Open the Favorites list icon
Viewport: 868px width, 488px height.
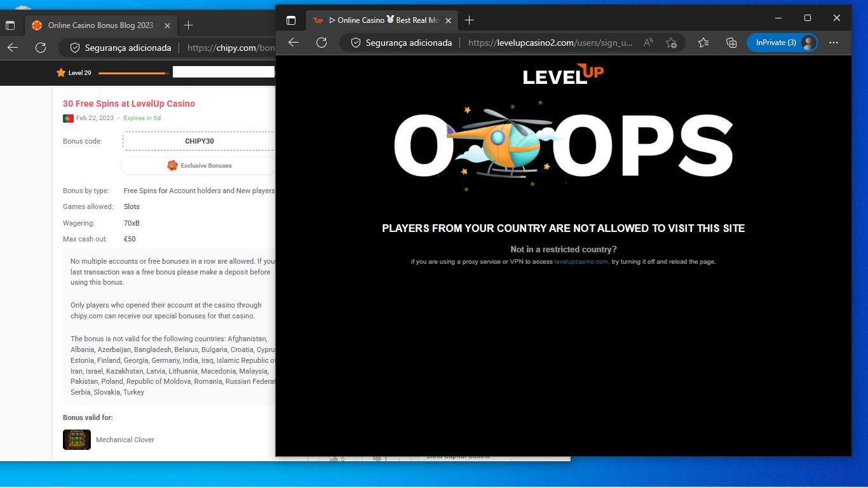[x=703, y=43]
